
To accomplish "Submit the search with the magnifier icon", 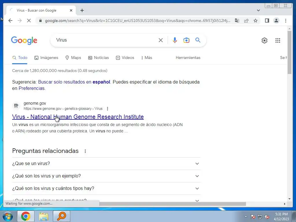I will (198, 40).
